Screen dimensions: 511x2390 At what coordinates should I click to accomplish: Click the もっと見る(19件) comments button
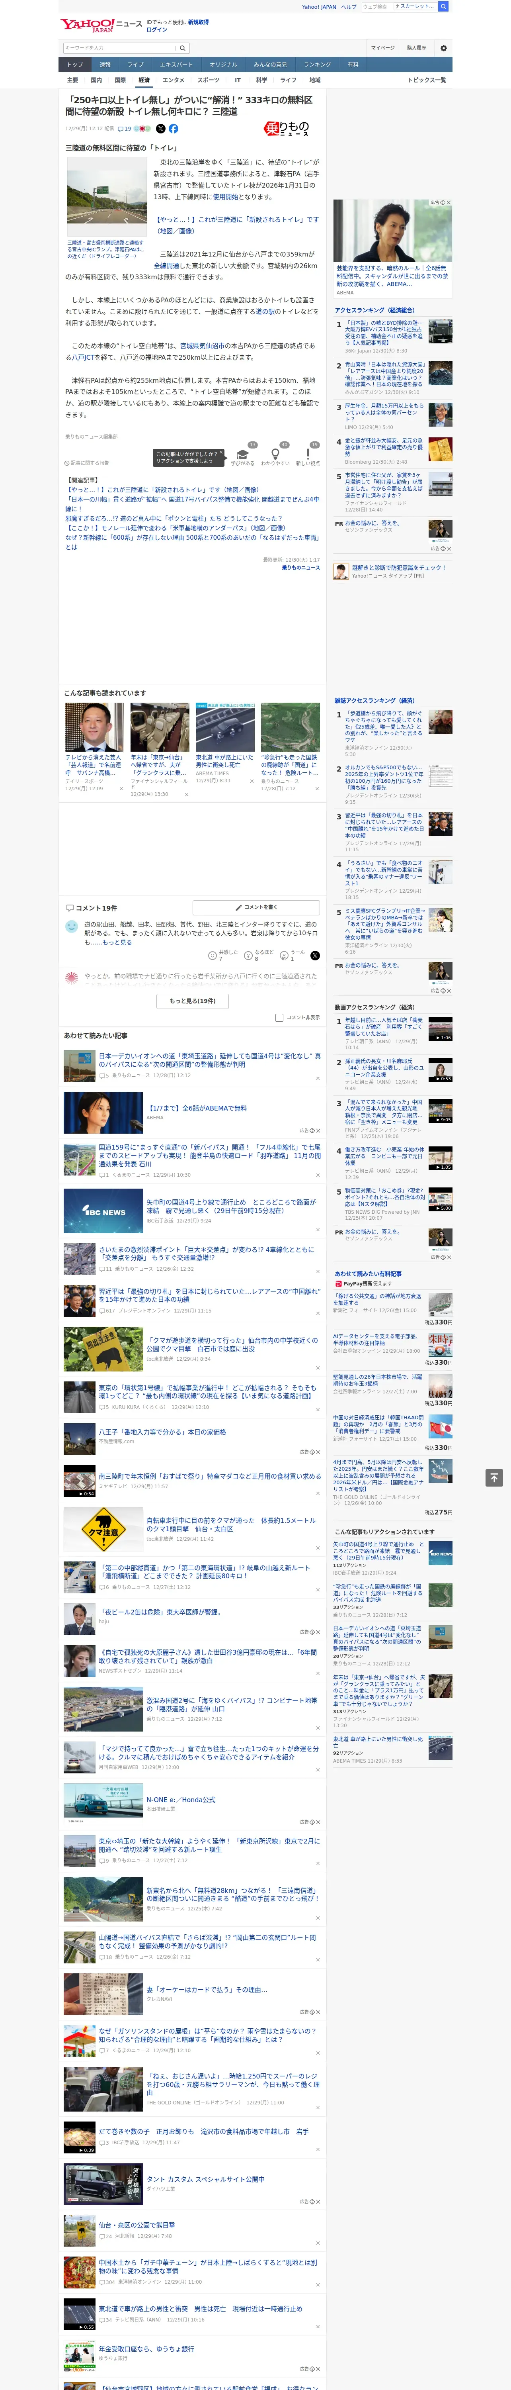pos(193,1001)
